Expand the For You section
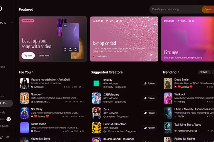 click(x=33, y=72)
